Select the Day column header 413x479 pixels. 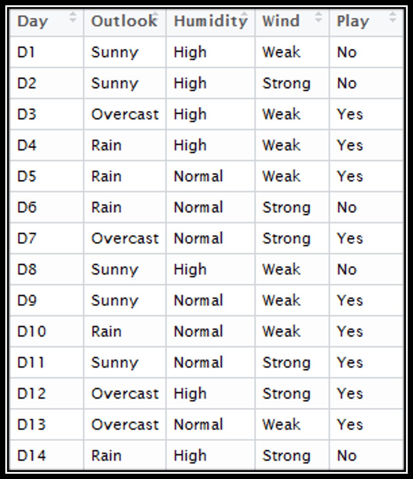(32, 21)
